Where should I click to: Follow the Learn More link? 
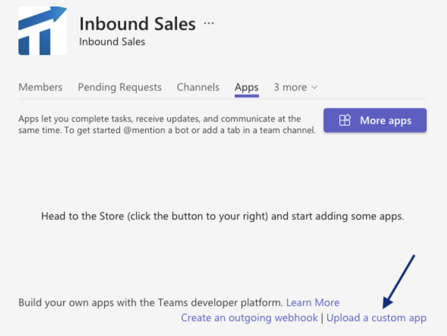[313, 302]
